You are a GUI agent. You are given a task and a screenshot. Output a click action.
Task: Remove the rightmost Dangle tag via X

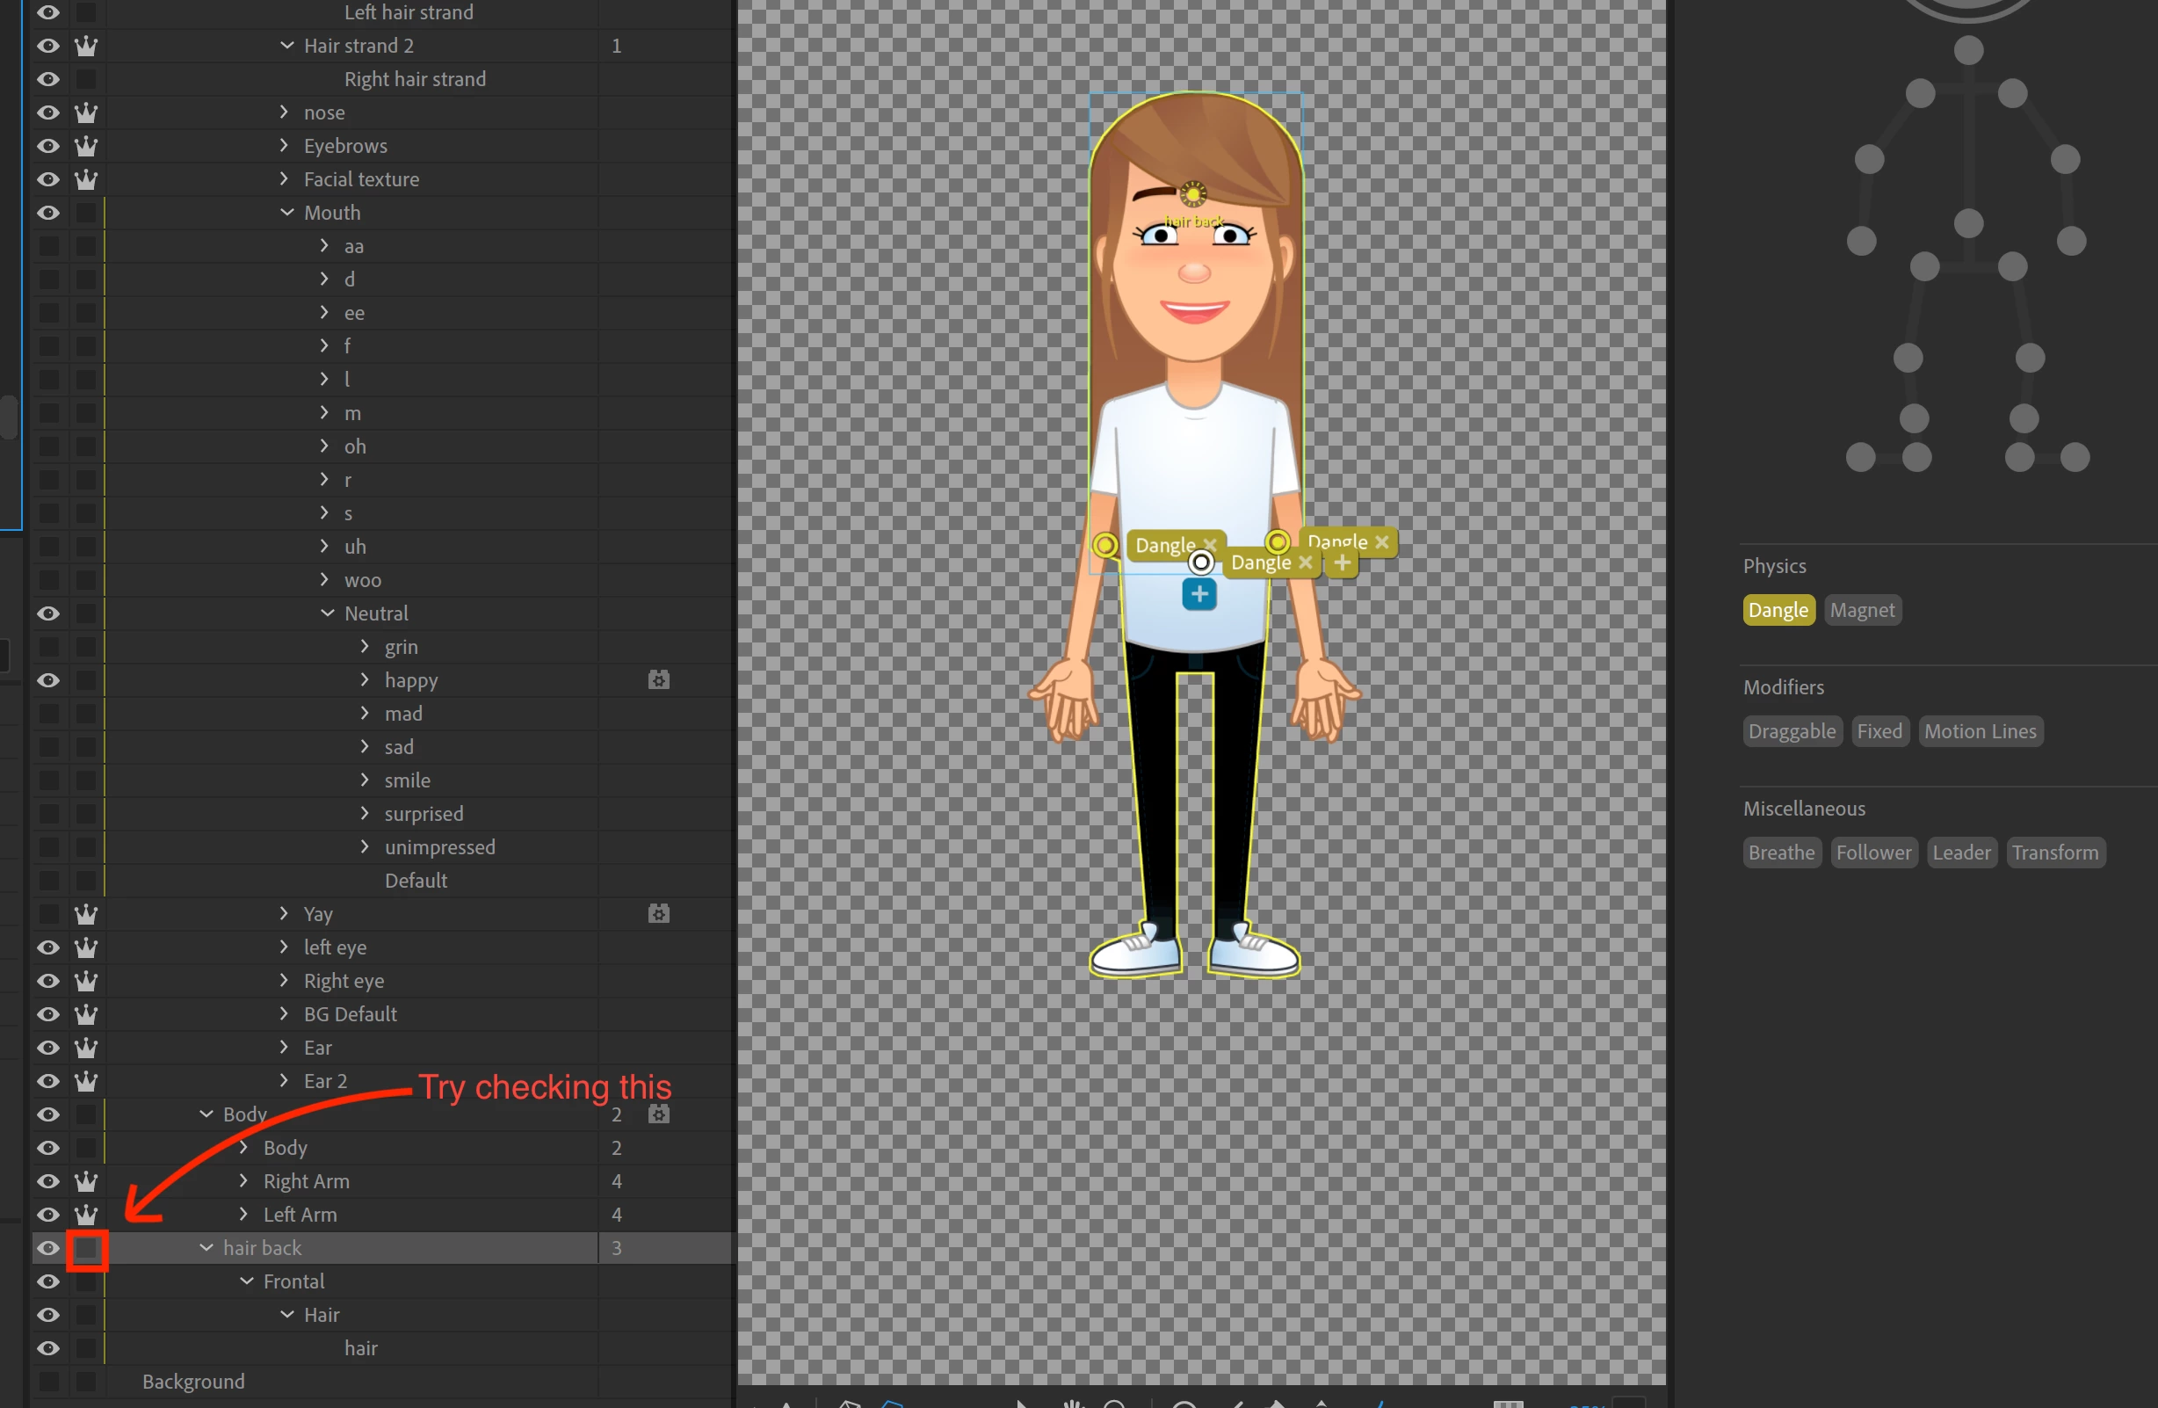pos(1381,541)
